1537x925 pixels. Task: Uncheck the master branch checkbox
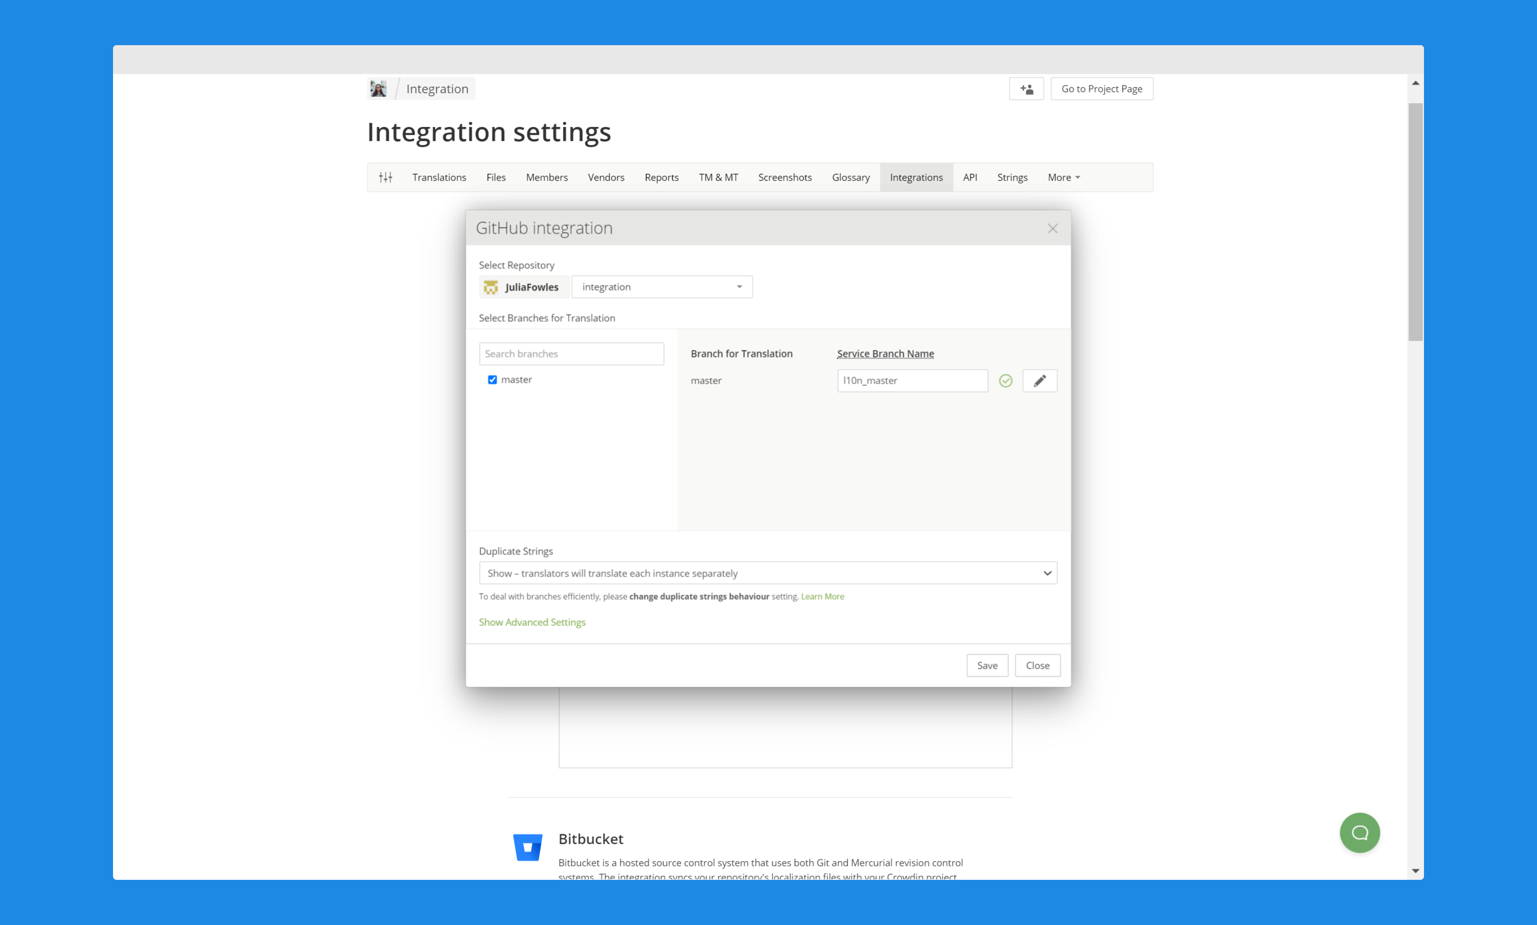[x=492, y=379]
